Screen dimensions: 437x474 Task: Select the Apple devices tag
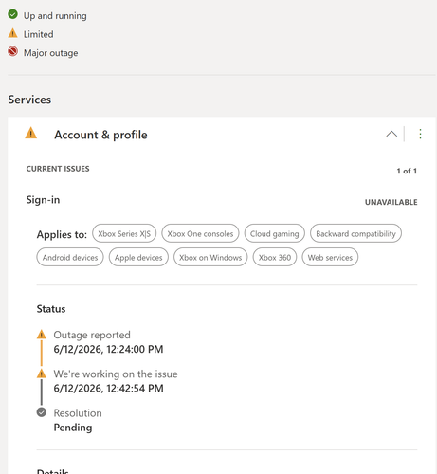point(138,257)
